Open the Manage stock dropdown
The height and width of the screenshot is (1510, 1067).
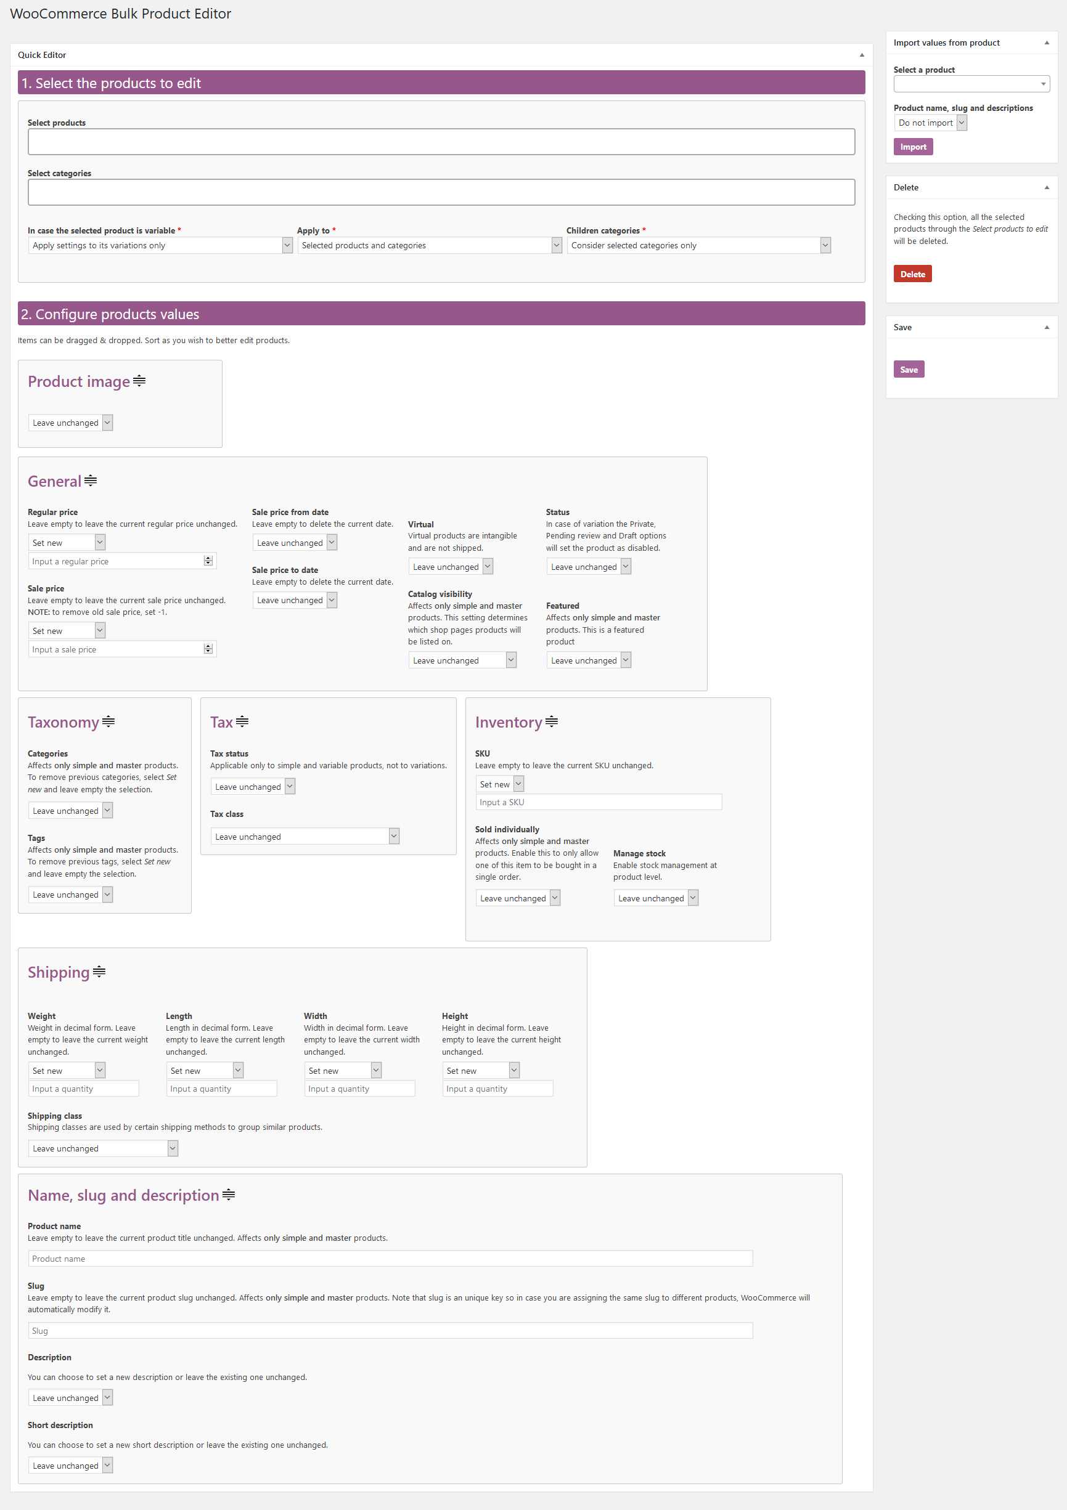click(656, 898)
